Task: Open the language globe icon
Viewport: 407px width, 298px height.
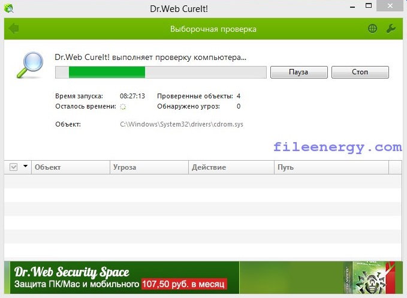Action: [x=372, y=29]
